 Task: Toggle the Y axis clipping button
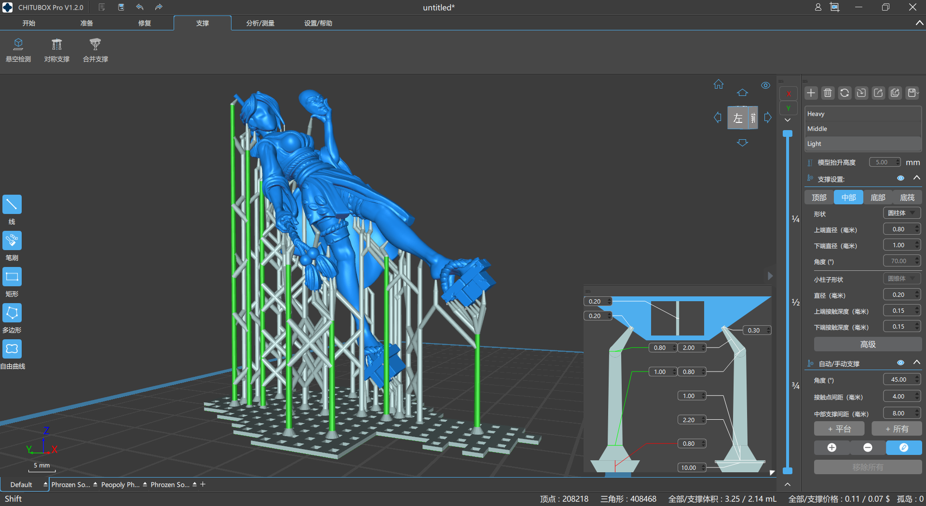pos(788,108)
